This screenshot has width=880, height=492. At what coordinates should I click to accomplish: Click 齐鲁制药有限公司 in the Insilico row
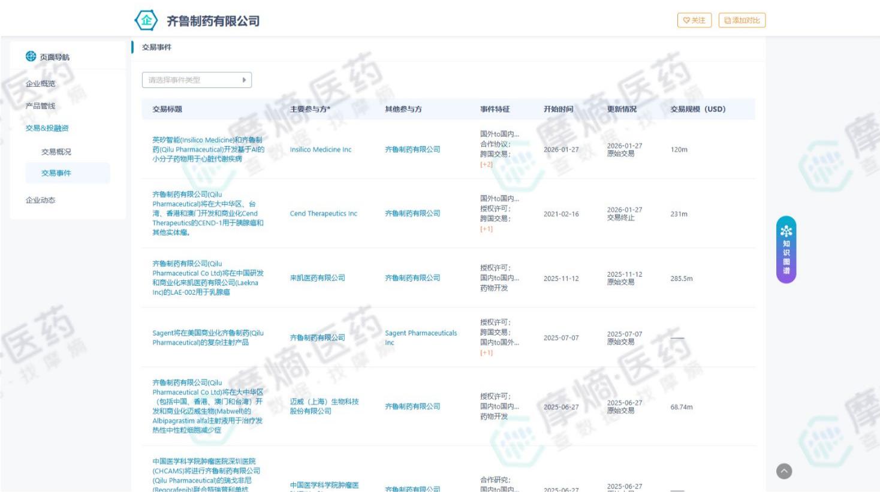click(x=412, y=149)
